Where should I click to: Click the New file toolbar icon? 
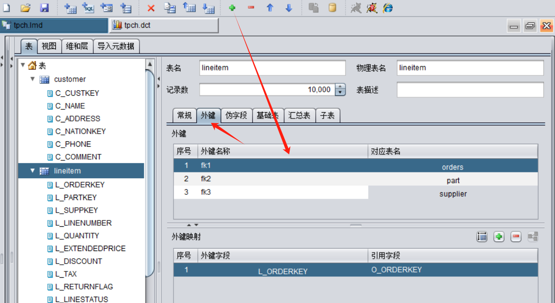tap(7, 7)
